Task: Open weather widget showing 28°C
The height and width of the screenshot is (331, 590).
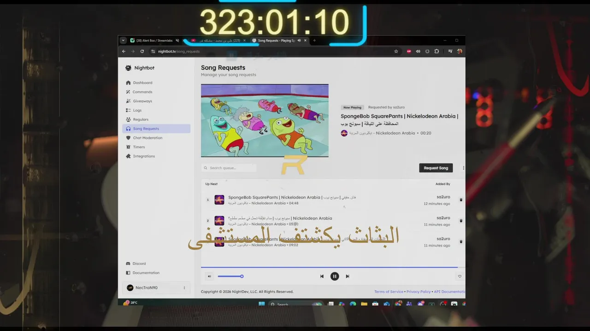Action: point(130,302)
